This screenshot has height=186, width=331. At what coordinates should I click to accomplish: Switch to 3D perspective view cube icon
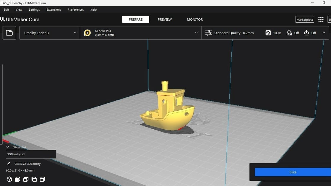[9, 179]
